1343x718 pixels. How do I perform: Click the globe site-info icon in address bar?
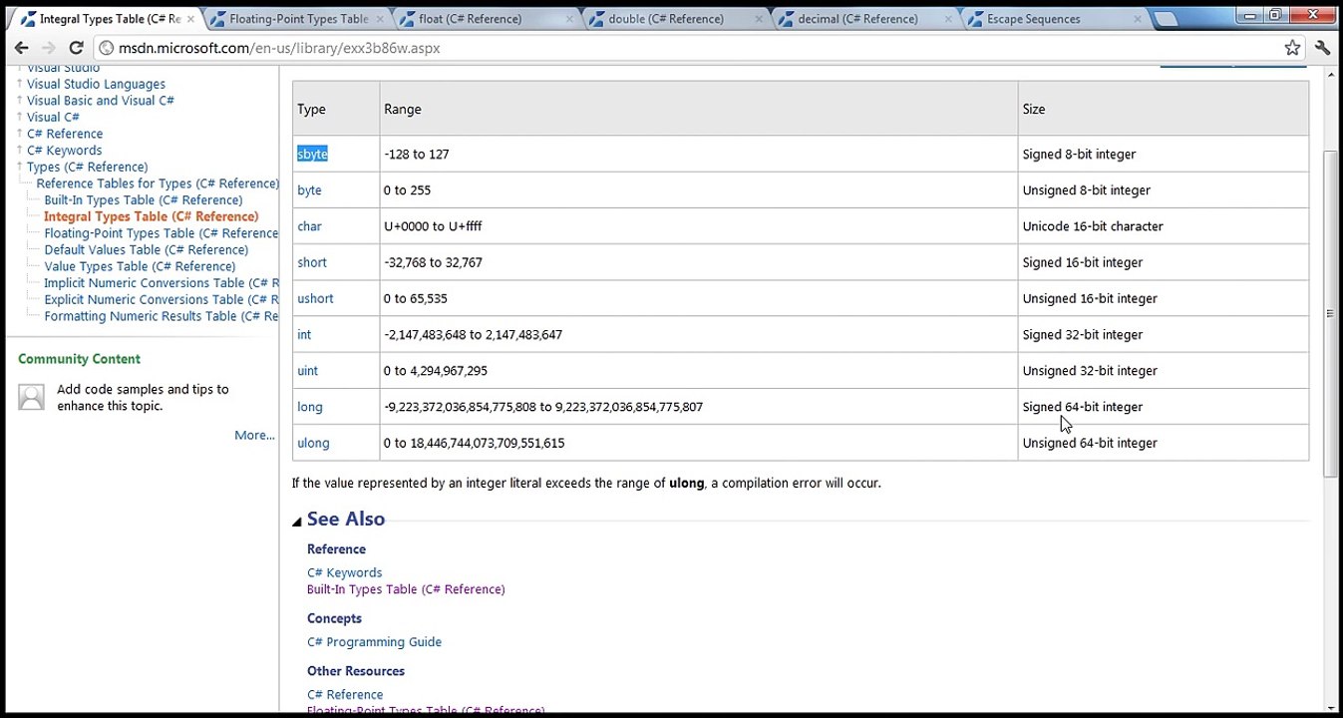(x=107, y=48)
